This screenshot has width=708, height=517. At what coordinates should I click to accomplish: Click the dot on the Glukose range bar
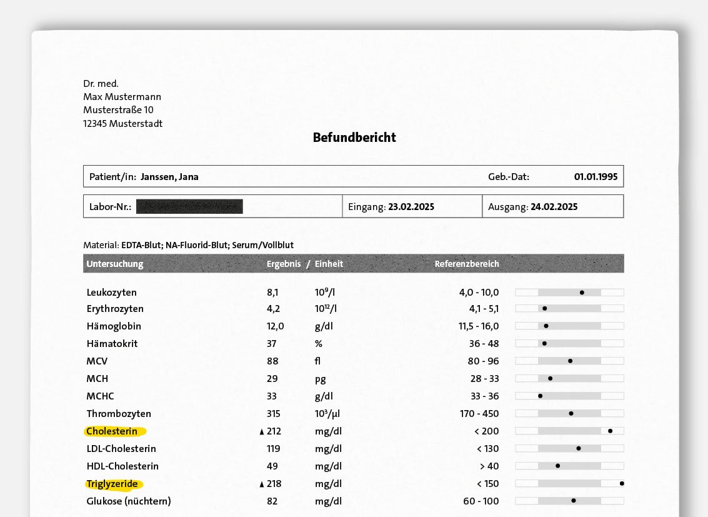click(574, 501)
